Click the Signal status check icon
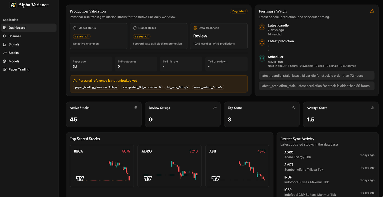The image size is (383, 197). click(x=135, y=28)
